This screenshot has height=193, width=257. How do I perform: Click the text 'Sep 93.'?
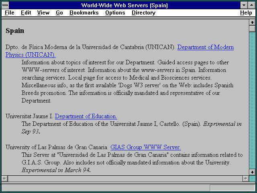[31, 131]
